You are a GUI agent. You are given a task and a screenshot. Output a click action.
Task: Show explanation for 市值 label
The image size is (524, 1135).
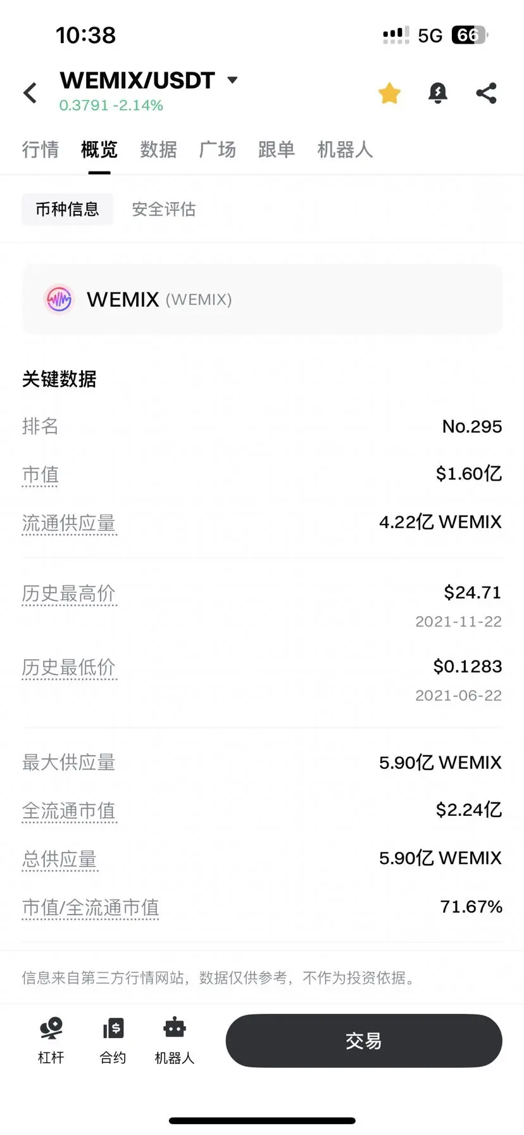41,474
